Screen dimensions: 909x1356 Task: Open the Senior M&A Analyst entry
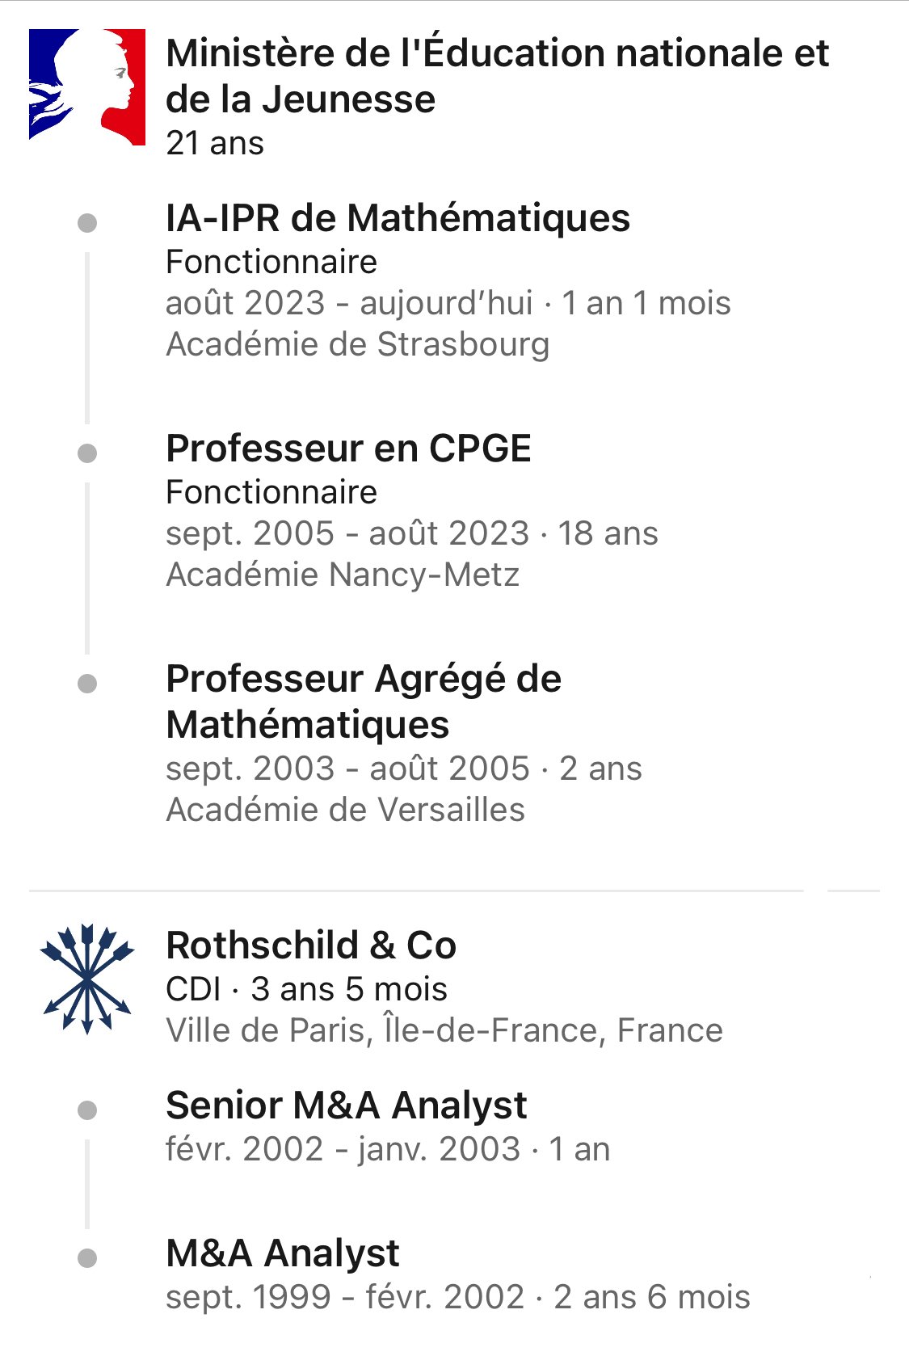[x=346, y=1105]
